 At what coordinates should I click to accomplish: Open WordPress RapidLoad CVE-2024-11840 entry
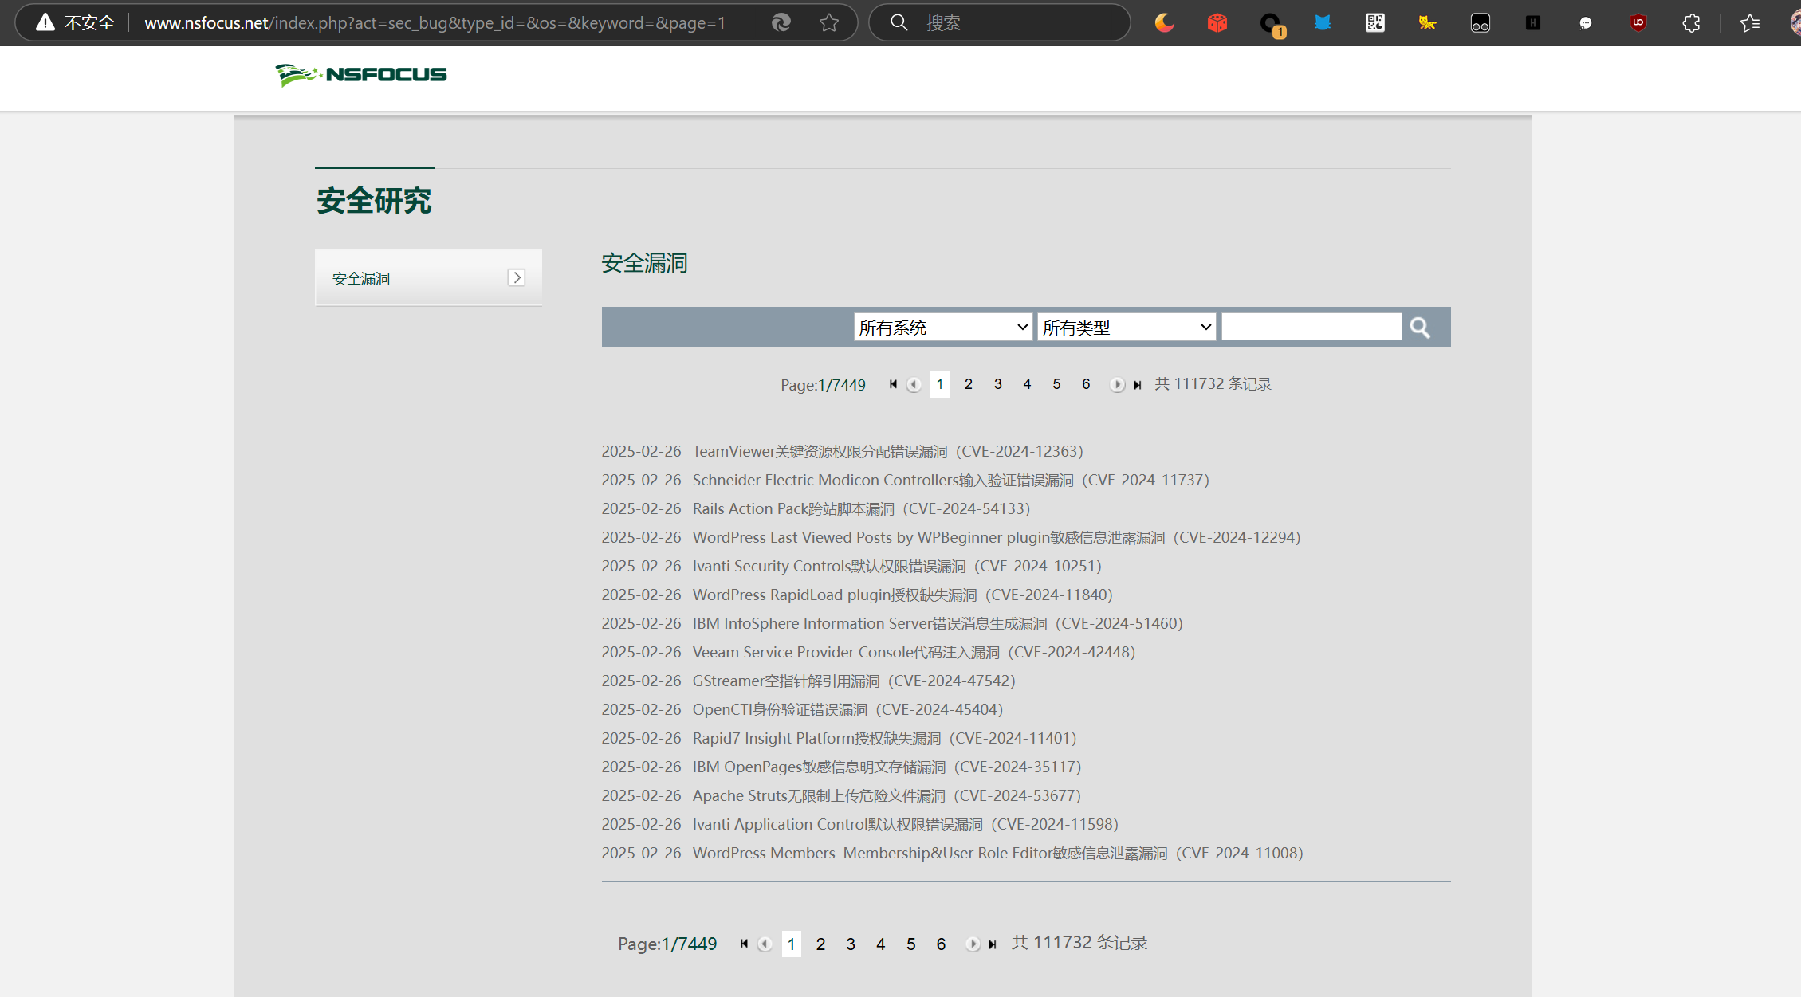coord(902,595)
